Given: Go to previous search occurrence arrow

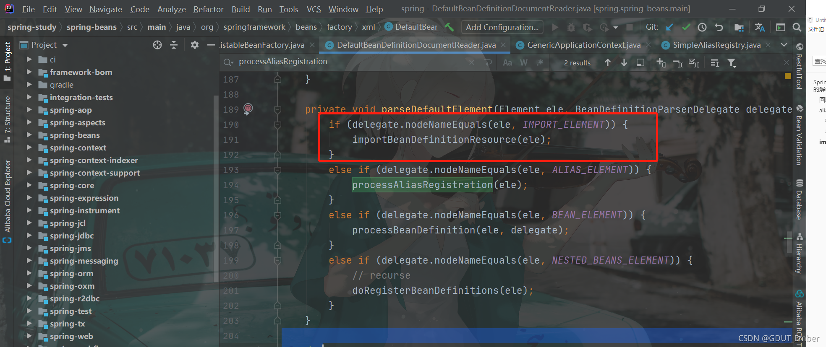Looking at the screenshot, I should click(x=608, y=62).
